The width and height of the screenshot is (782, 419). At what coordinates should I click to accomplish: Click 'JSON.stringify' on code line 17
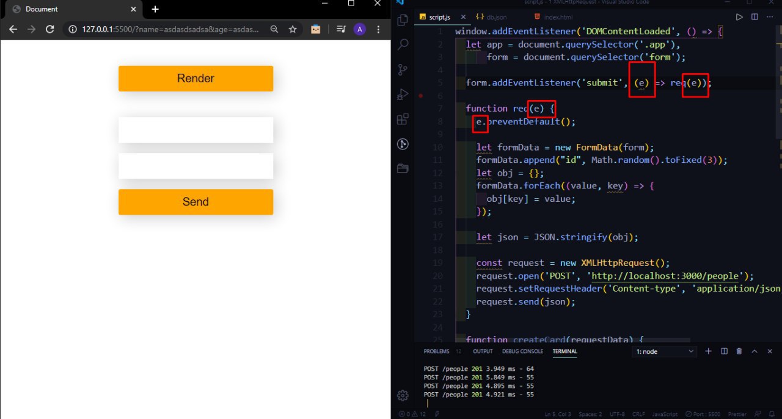[x=570, y=237]
